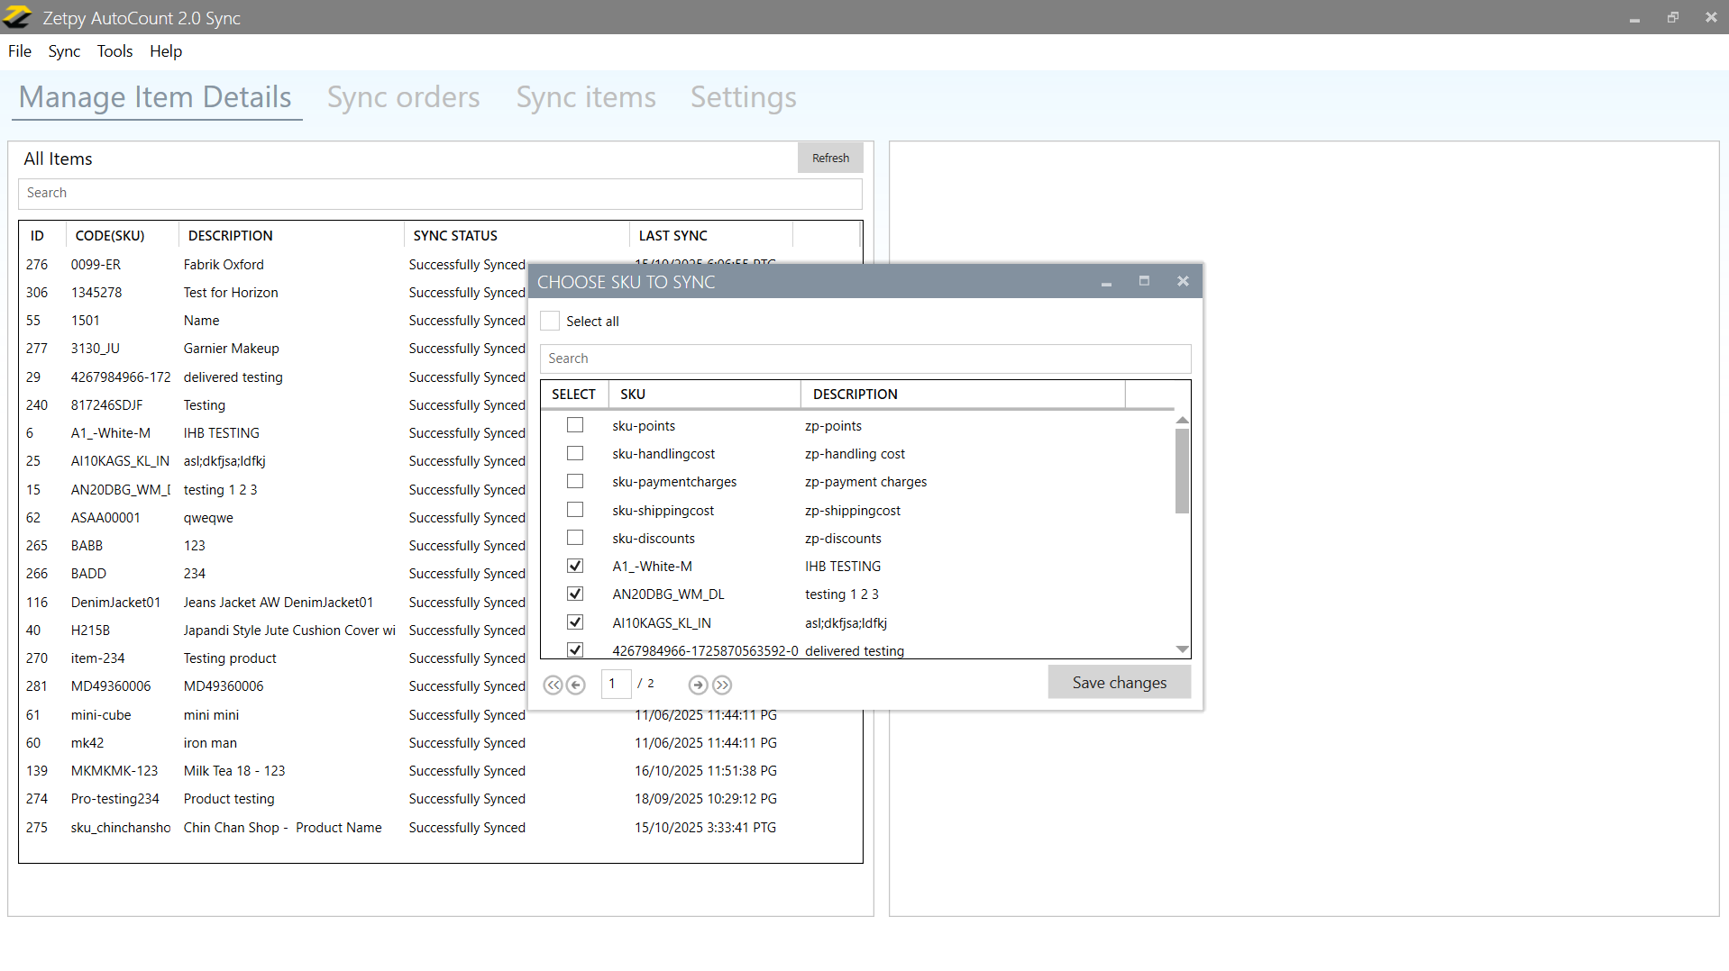The image size is (1729, 971).
Task: Switch to the Sync orders tab
Action: click(x=403, y=97)
